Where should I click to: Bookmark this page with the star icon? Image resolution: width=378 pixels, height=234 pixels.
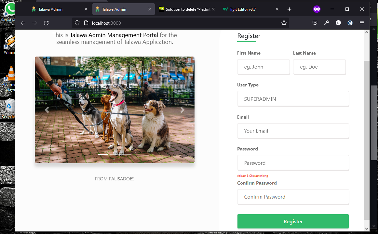[284, 23]
